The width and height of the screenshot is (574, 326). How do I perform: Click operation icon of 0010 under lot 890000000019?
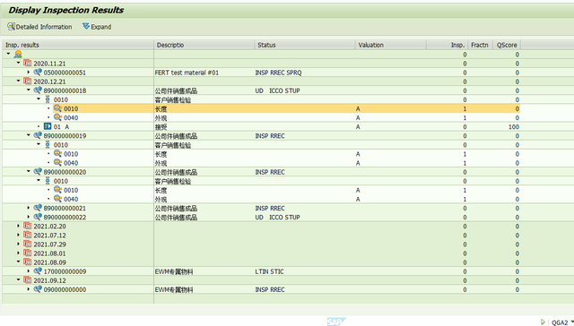(48, 144)
